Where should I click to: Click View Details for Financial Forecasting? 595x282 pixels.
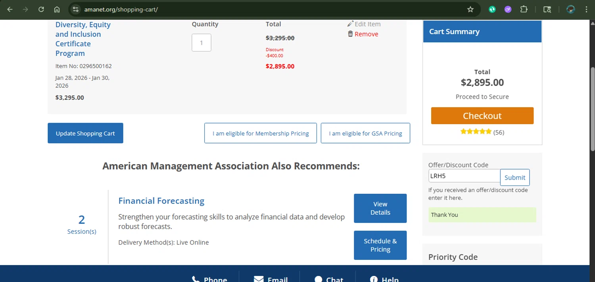coord(380,208)
